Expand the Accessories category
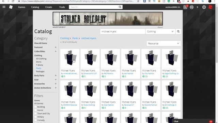This screenshot has width=218, height=123. pos(56,84)
